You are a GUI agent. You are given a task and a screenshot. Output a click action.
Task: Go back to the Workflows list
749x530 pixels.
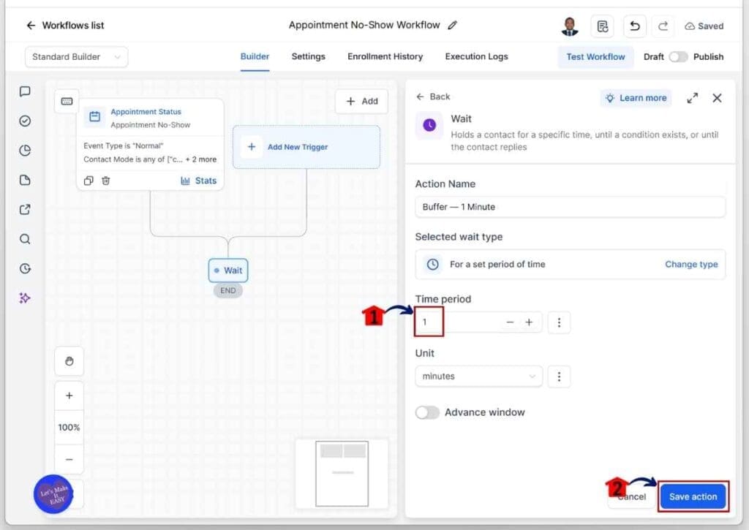[65, 26]
